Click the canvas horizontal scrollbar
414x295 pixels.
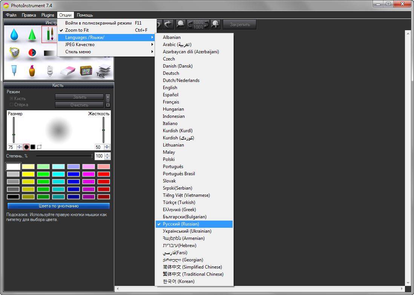(260, 289)
